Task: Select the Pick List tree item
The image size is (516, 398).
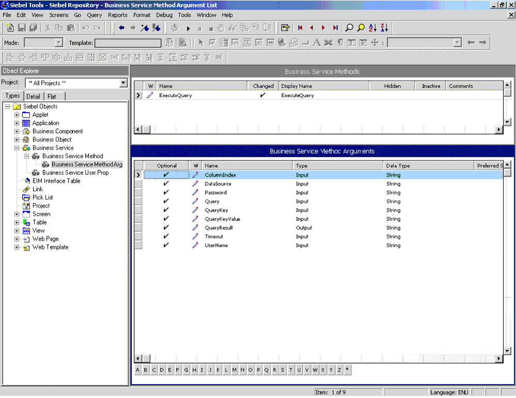Action: (42, 197)
